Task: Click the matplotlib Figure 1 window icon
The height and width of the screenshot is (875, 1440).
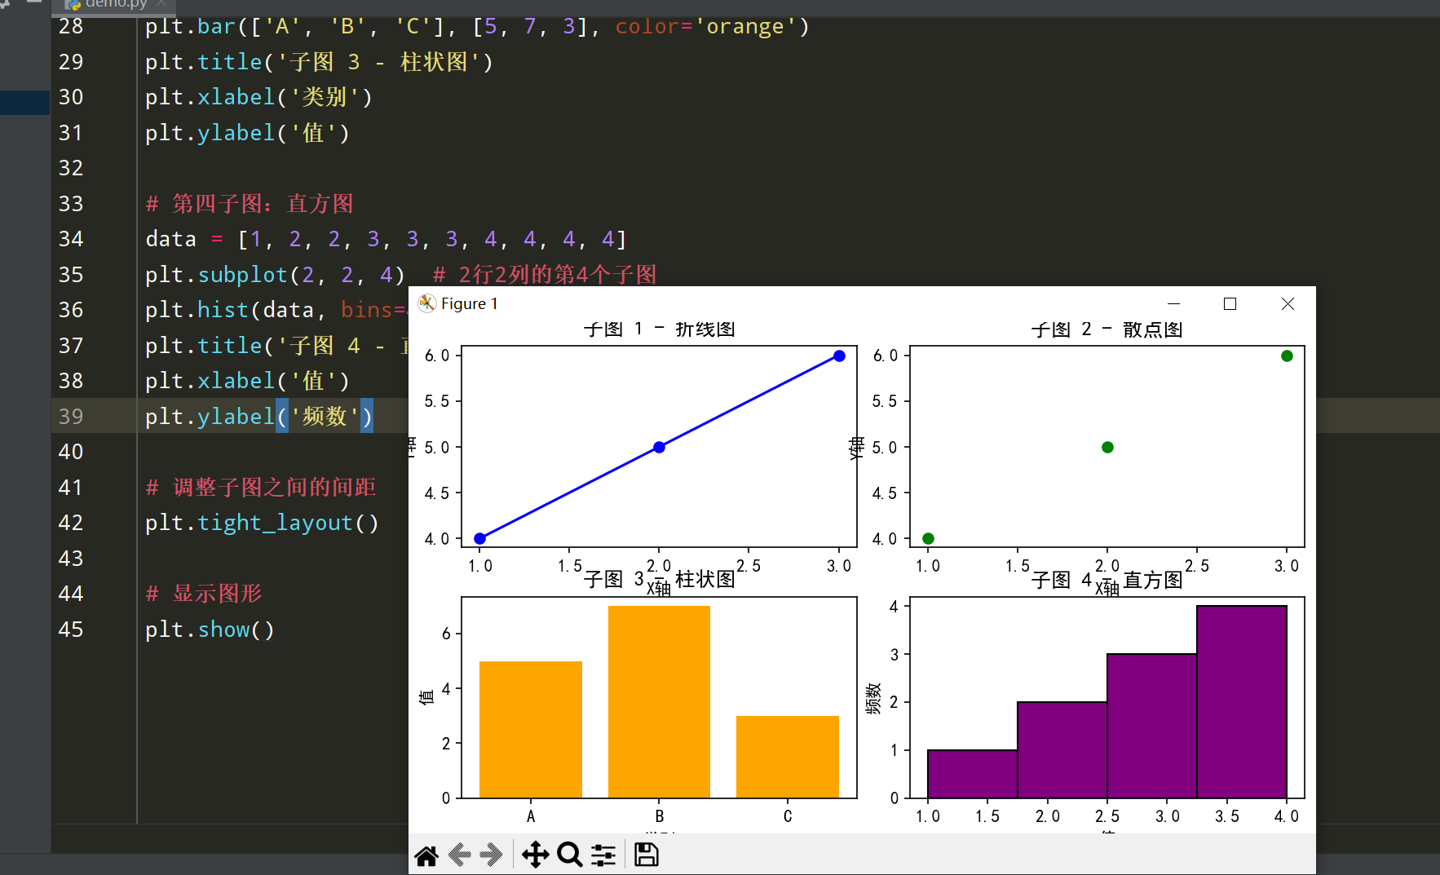Action: tap(427, 303)
